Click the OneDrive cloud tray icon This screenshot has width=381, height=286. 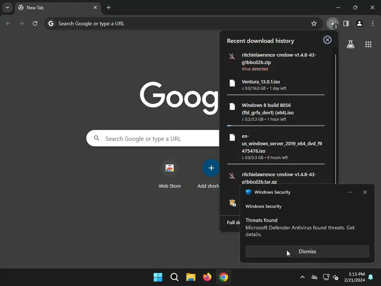point(314,277)
